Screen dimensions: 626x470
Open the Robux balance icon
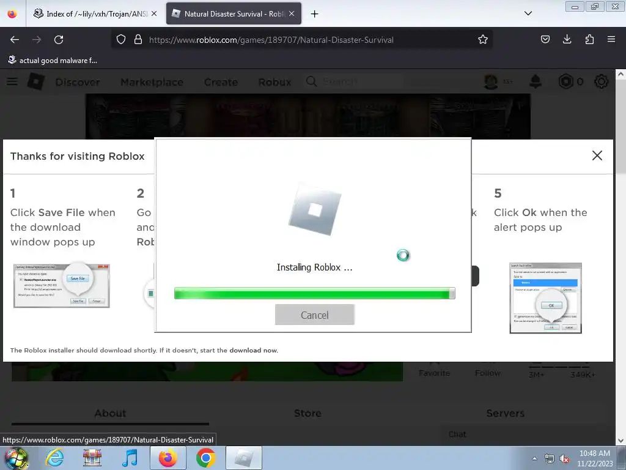coord(566,81)
